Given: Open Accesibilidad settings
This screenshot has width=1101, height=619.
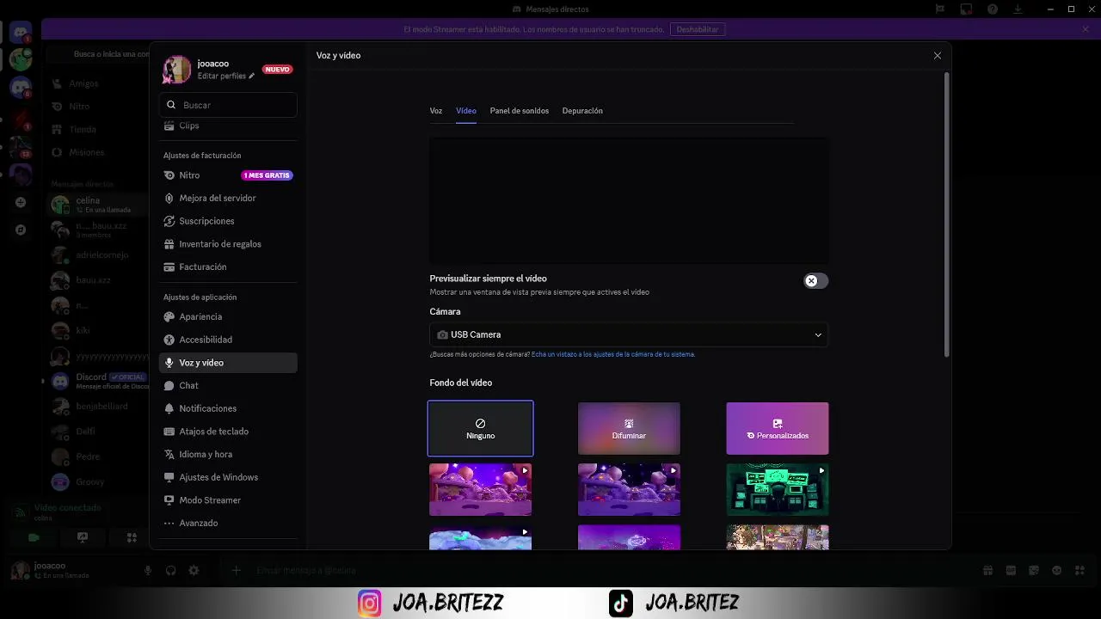Looking at the screenshot, I should point(228,340).
